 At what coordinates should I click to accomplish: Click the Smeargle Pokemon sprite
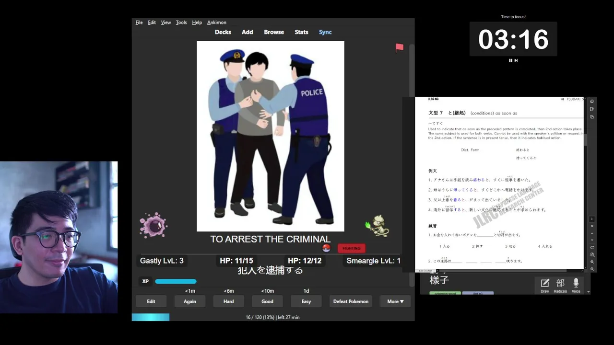pyautogui.click(x=377, y=226)
